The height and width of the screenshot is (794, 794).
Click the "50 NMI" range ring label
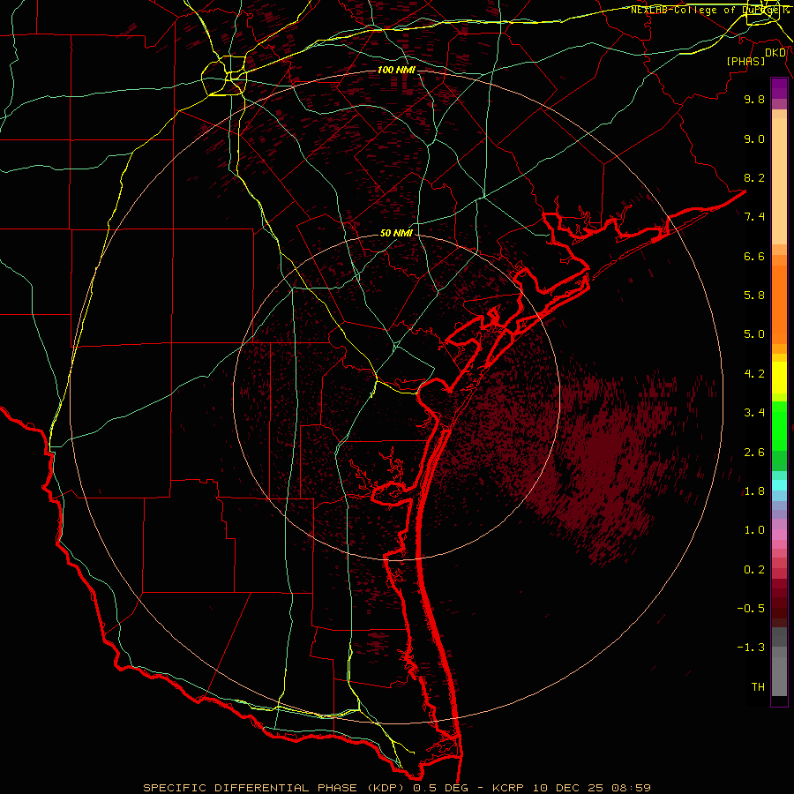click(x=396, y=233)
